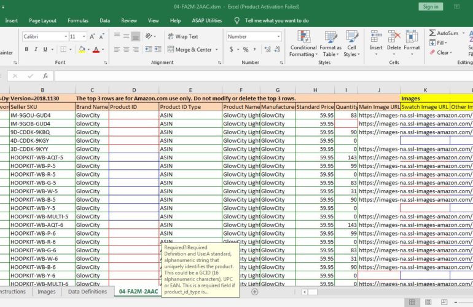Expand the font size dropdown
Viewport: 473px width, 307px height.
coord(84,37)
